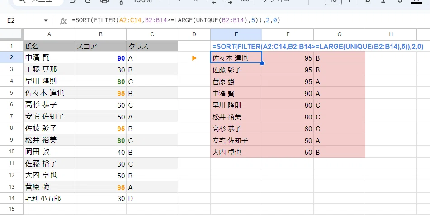430x215 pixels.
Task: Click cell E5 containing 中濱 賢
Action: coord(236,93)
